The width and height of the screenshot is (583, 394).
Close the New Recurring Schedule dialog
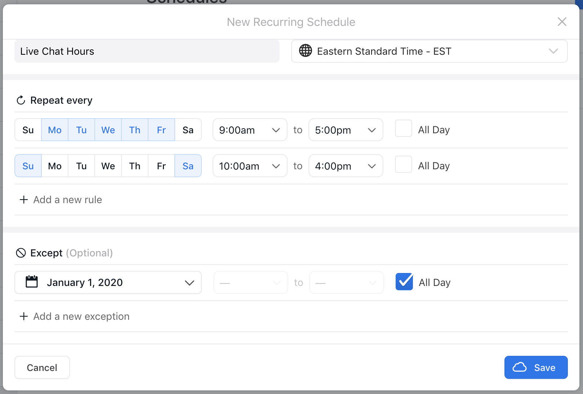pos(562,22)
